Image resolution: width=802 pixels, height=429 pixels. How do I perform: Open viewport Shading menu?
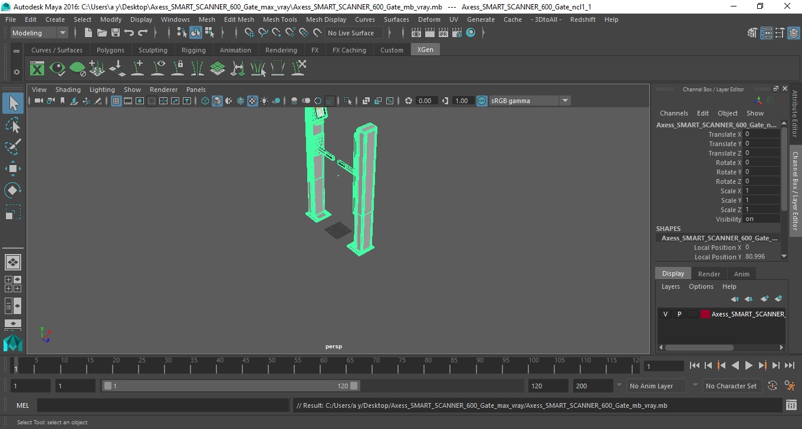point(68,90)
